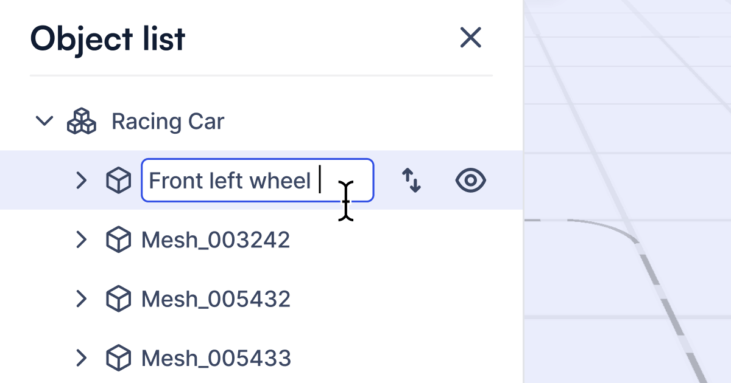This screenshot has height=383, width=731.
Task: Click the stacked cubes icon in the Racing Car row
Action: coord(82,120)
